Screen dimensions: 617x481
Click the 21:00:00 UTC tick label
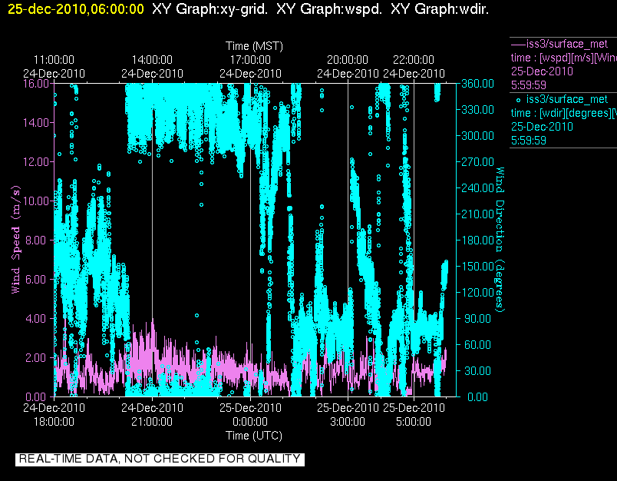coord(152,422)
